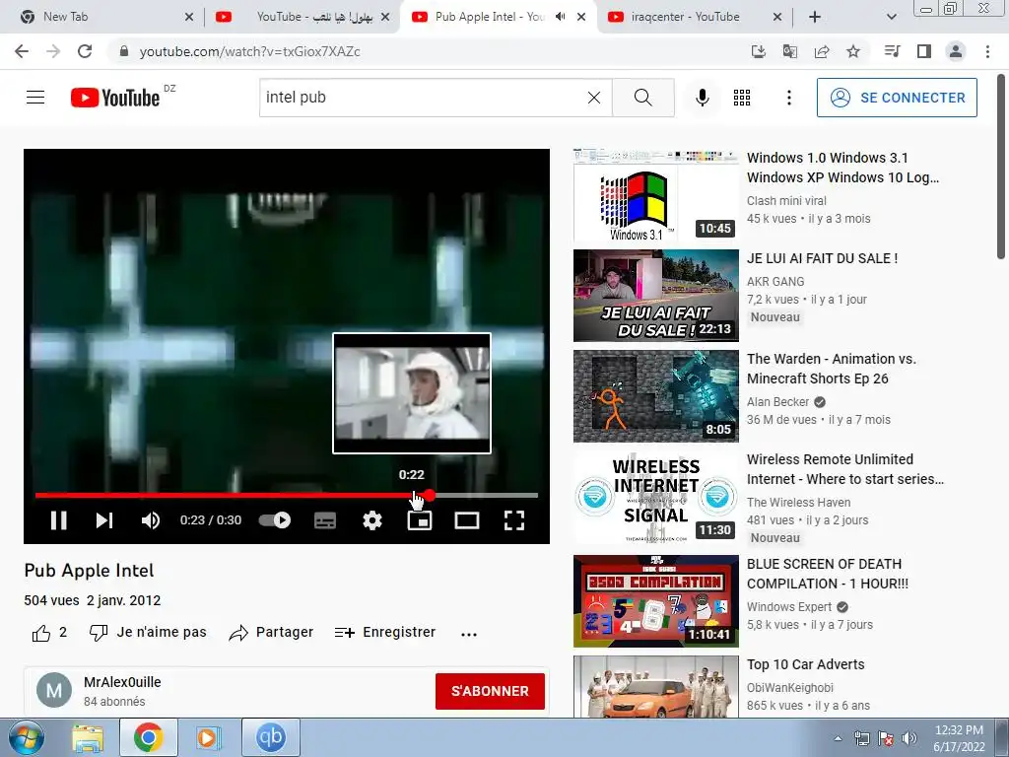Open the Chrome three-dot menu
The image size is (1009, 757).
pyautogui.click(x=987, y=51)
